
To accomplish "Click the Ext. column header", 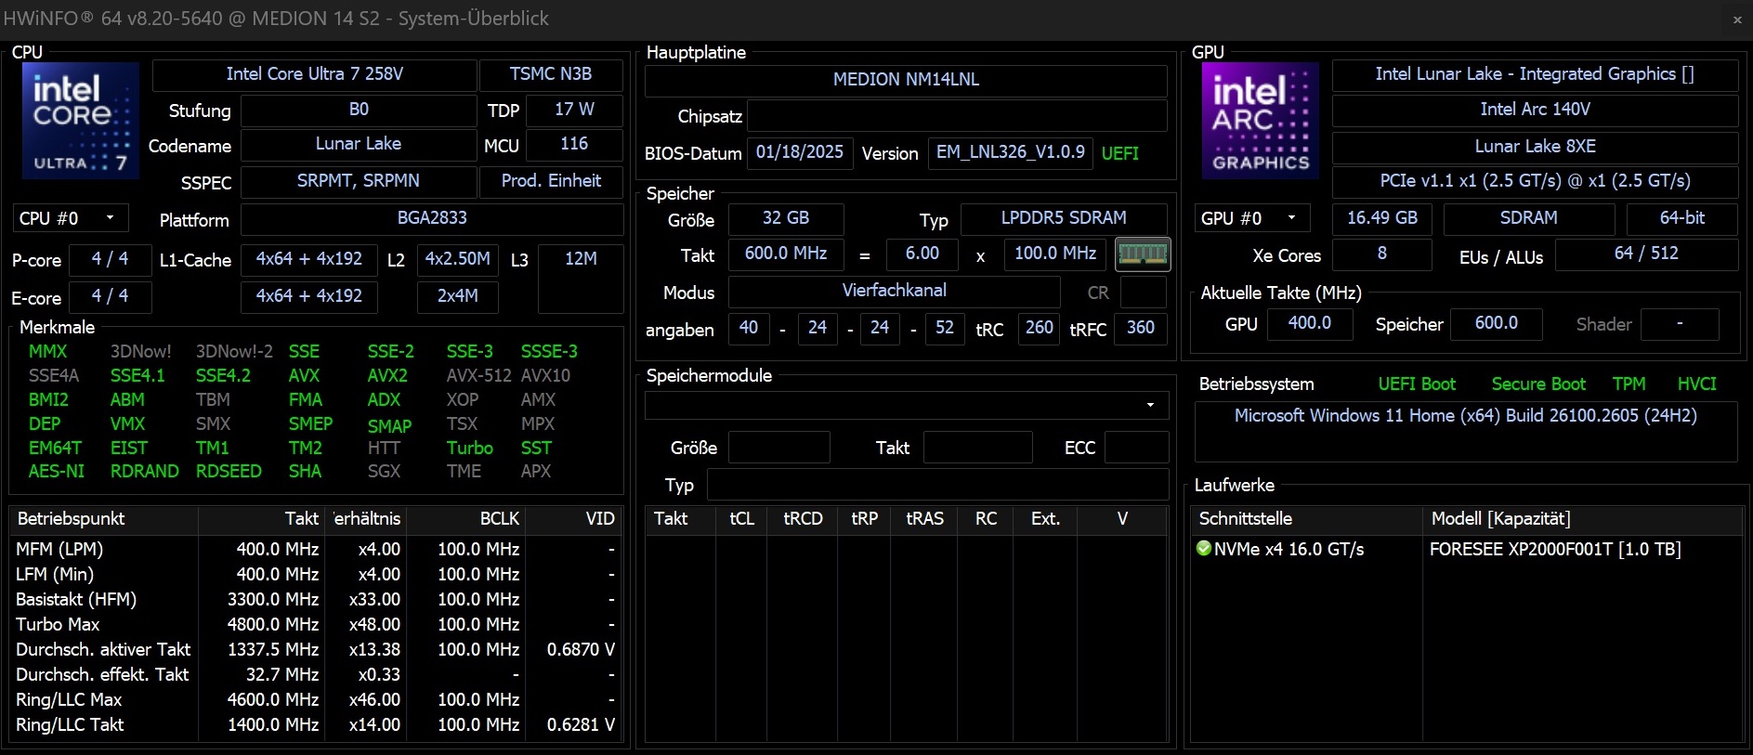I will tap(1045, 519).
